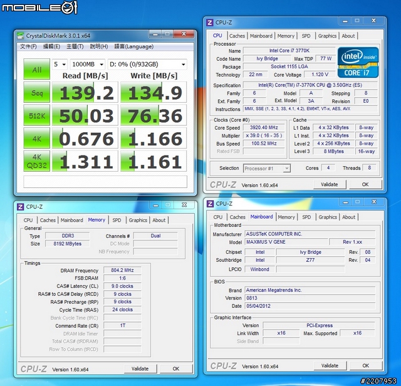Switch to Caches tab in Mainboard window
Viewport: 401px width, 386px height.
pos(237,217)
